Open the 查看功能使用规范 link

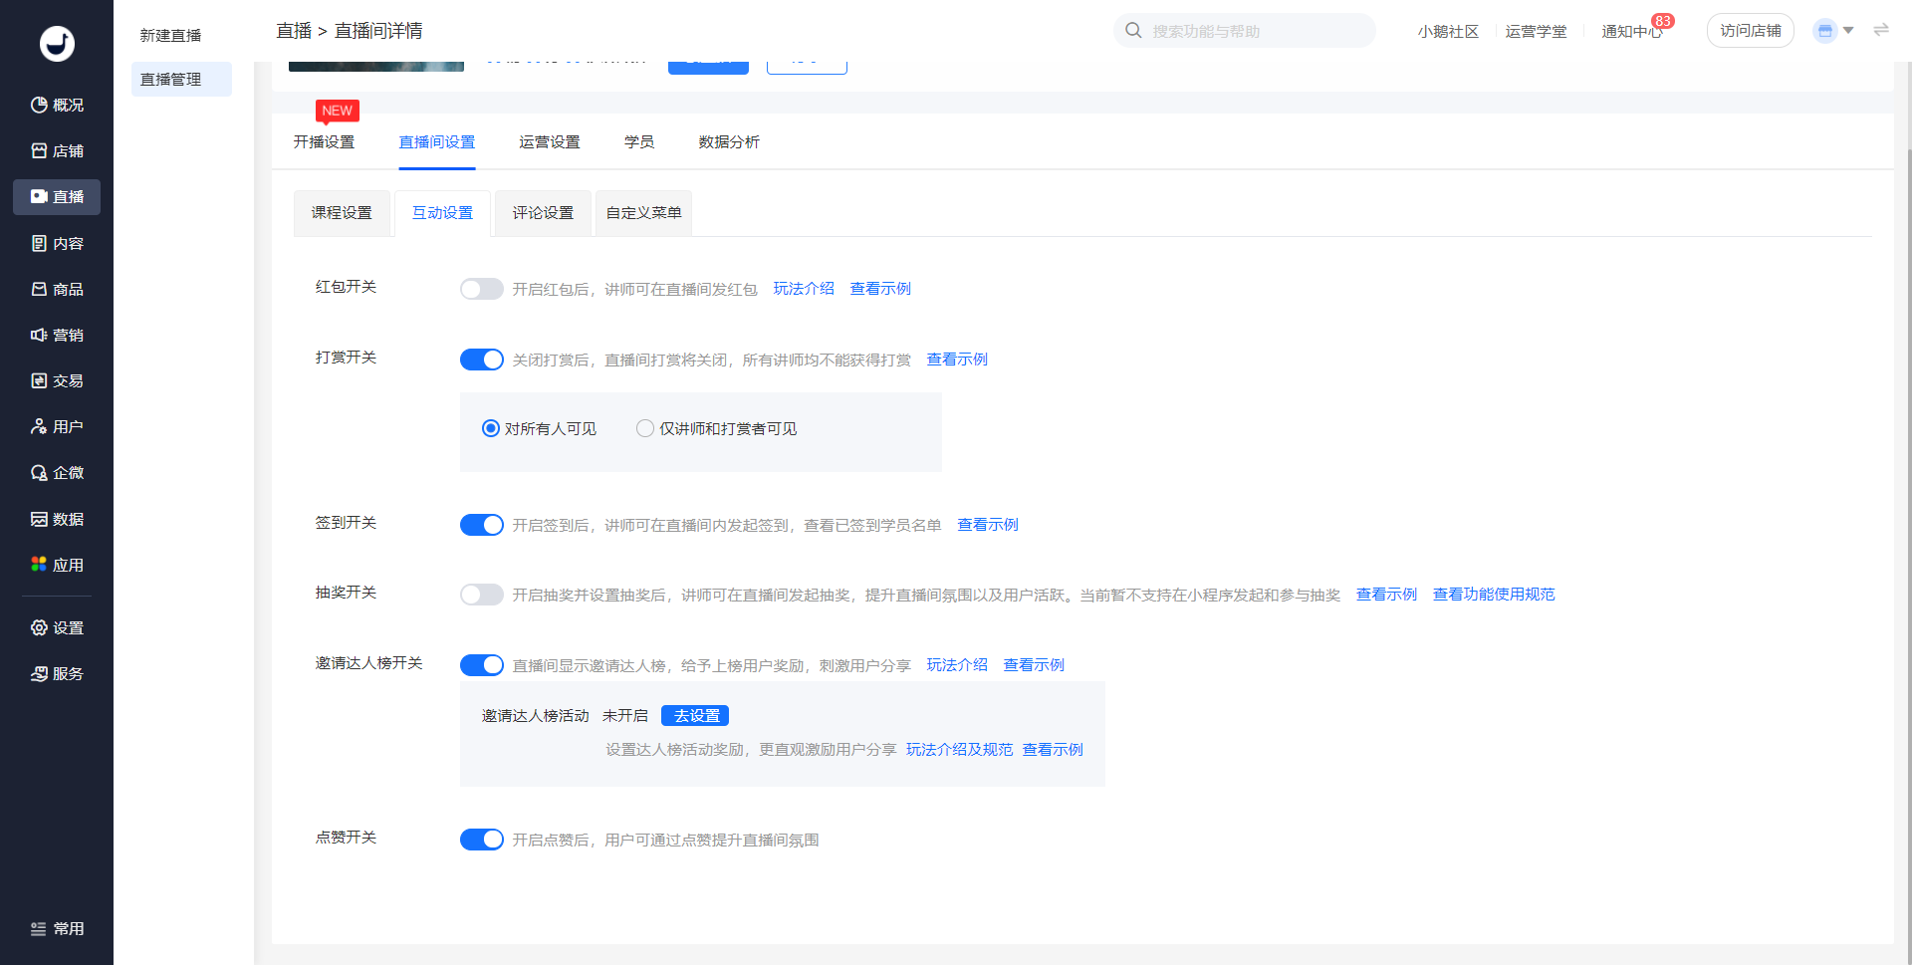point(1493,595)
